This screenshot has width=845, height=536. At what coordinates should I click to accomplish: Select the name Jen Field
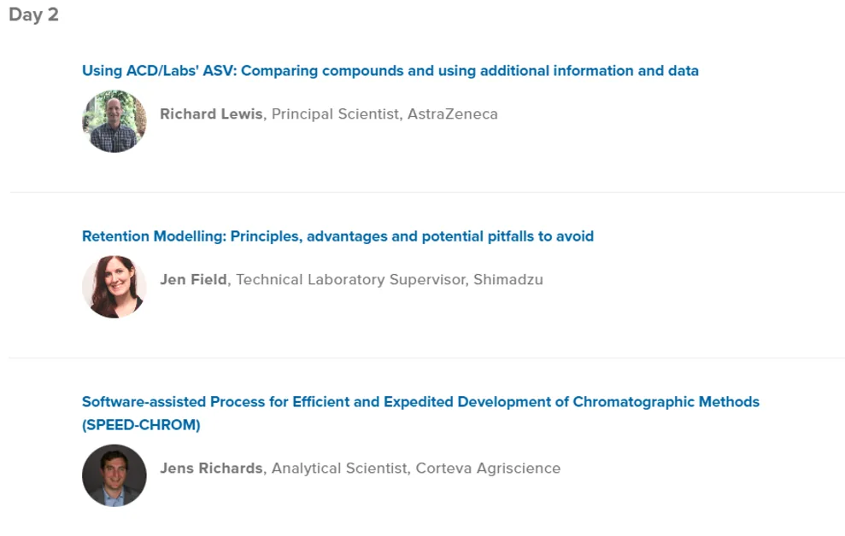193,280
